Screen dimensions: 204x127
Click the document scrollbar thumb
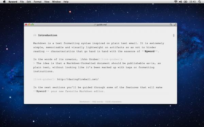(x=173, y=35)
